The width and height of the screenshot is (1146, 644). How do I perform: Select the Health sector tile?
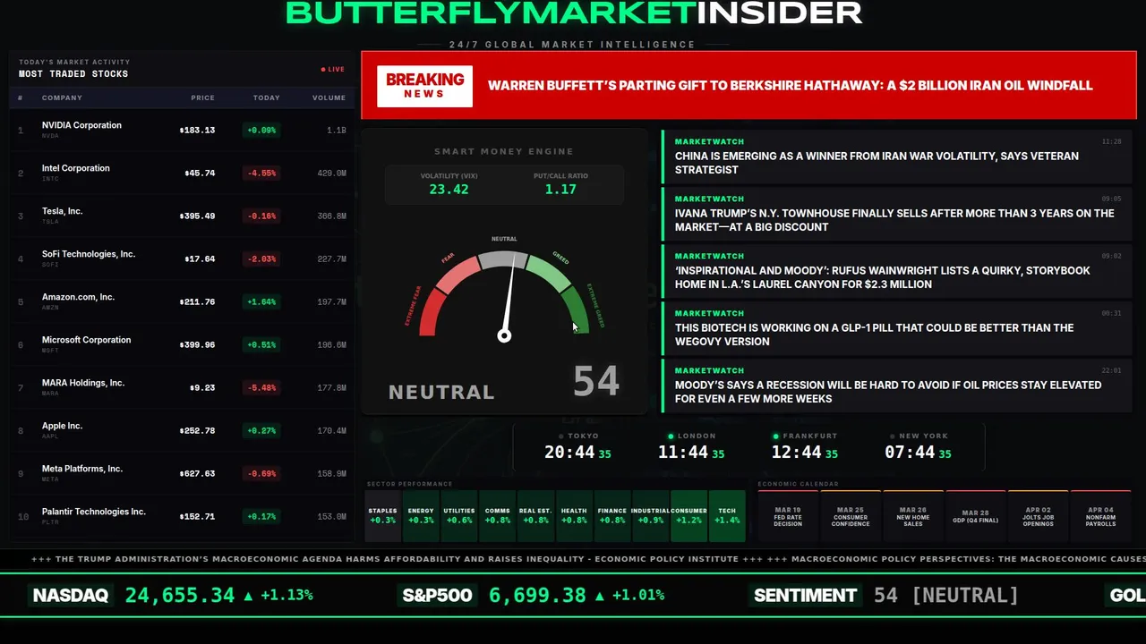[x=574, y=516]
